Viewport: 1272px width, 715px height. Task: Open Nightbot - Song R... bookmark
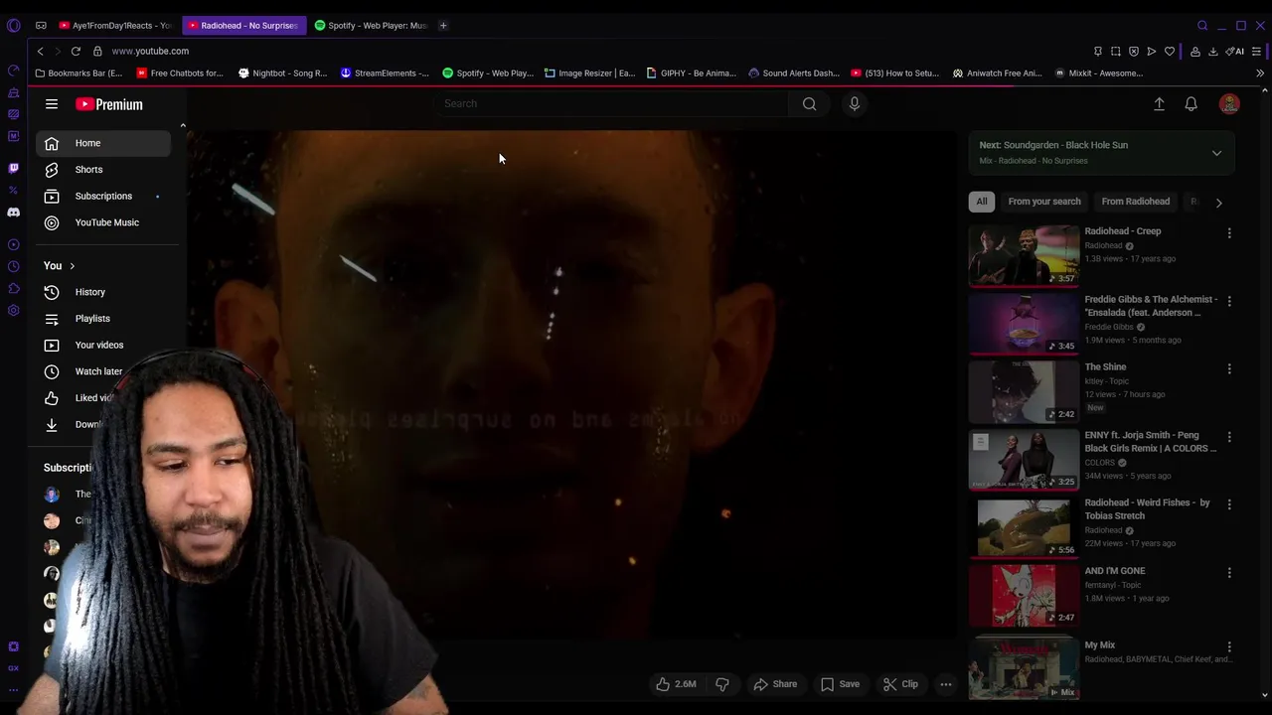click(283, 73)
